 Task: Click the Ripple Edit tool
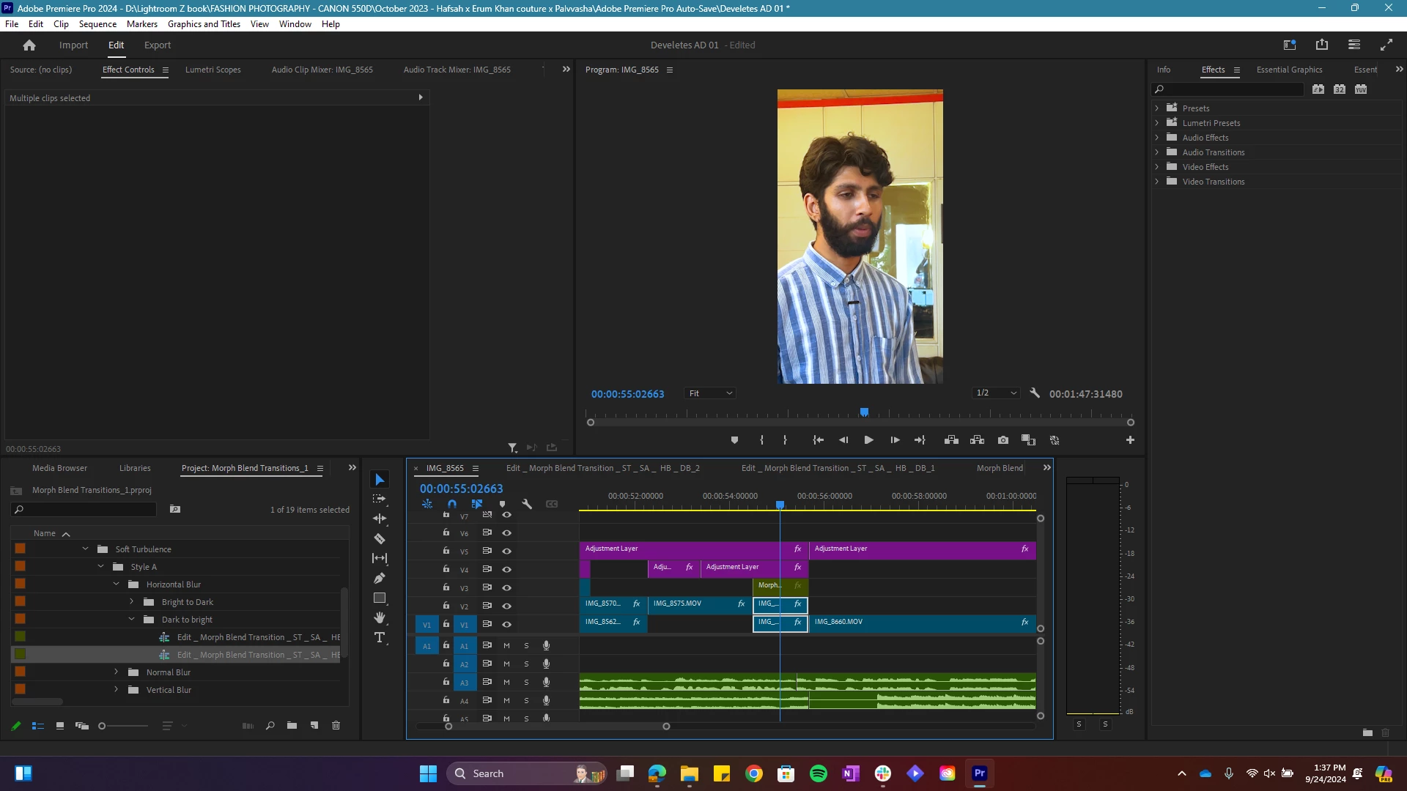pyautogui.click(x=380, y=519)
